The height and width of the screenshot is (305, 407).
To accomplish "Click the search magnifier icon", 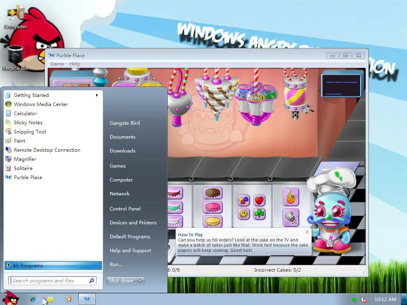I will coord(91,281).
